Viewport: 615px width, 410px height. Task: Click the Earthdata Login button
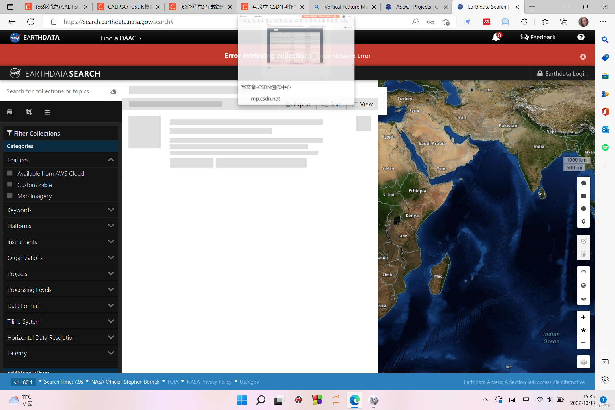[x=562, y=73]
